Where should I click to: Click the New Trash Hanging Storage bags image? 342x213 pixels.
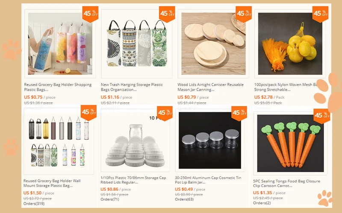pyautogui.click(x=136, y=44)
